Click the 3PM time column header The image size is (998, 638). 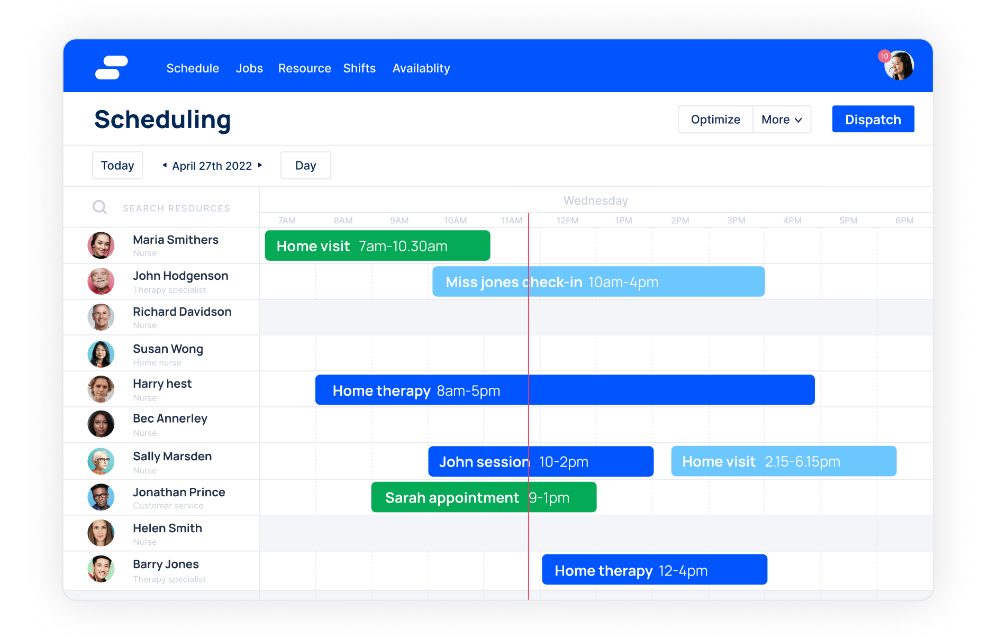click(736, 220)
